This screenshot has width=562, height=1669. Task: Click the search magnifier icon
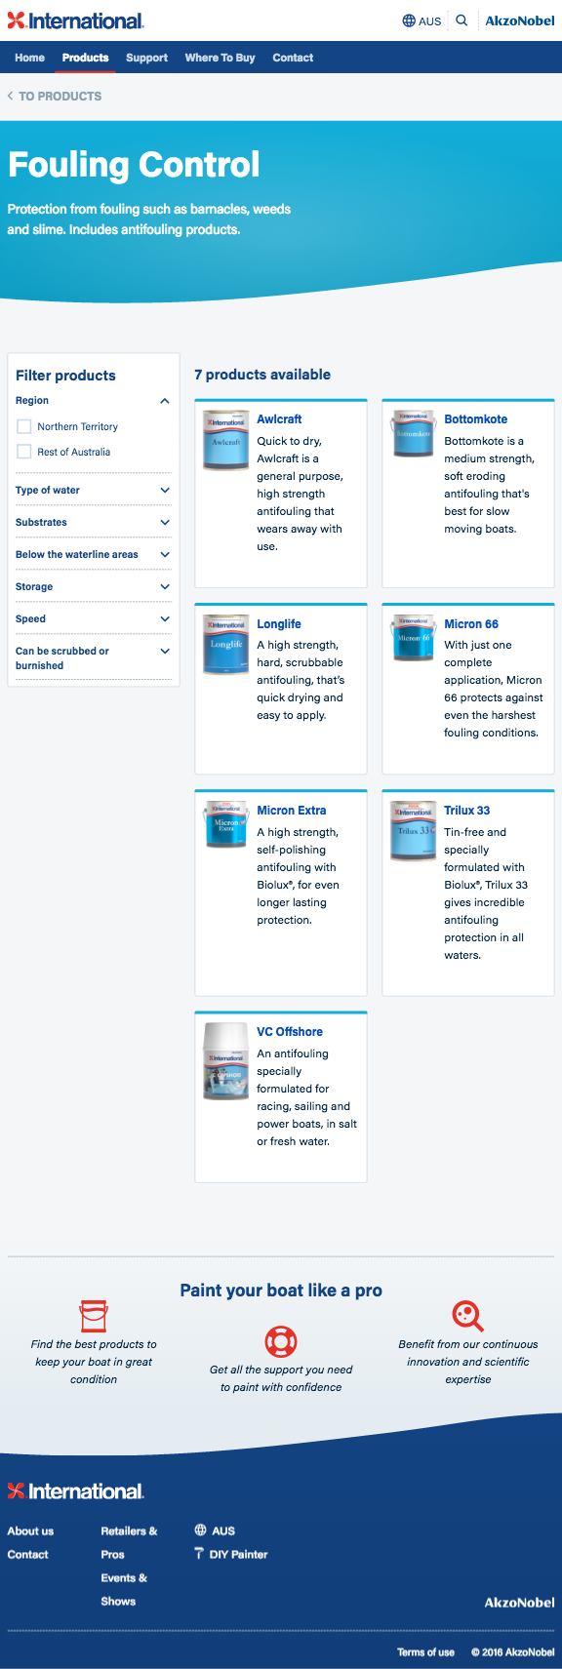click(462, 20)
